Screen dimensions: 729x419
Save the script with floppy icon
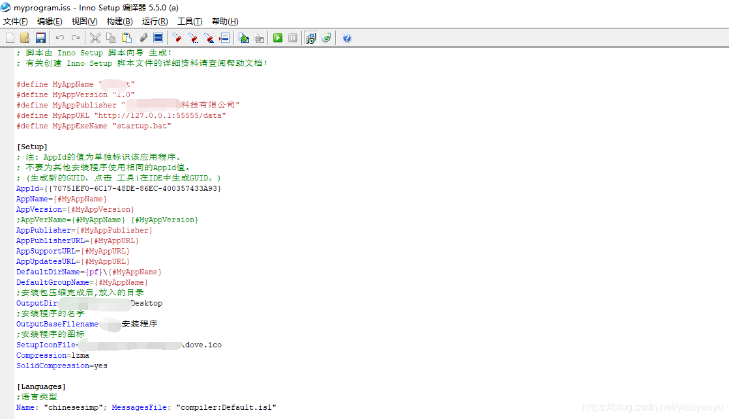40,38
